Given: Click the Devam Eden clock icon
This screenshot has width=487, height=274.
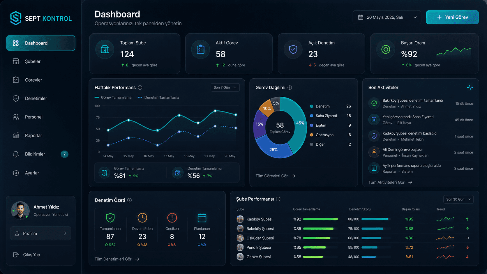Looking at the screenshot, I should click(142, 218).
